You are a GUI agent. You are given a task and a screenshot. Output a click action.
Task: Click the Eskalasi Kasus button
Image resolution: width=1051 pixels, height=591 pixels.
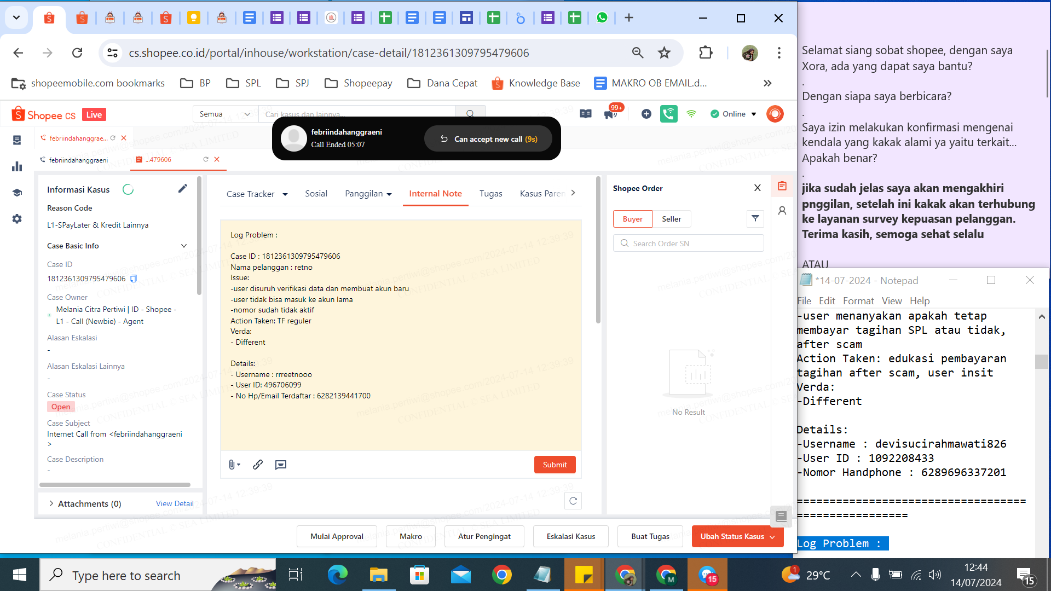click(570, 536)
